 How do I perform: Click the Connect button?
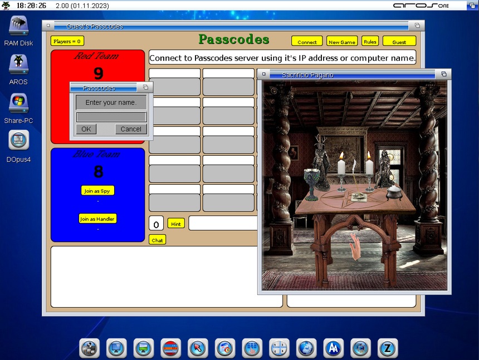307,42
